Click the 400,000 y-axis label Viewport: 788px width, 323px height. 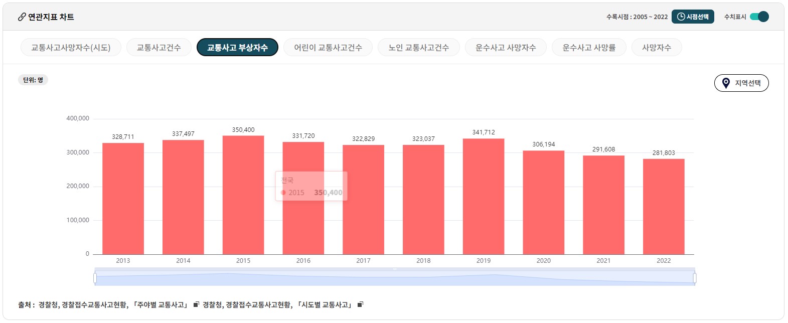(x=78, y=118)
